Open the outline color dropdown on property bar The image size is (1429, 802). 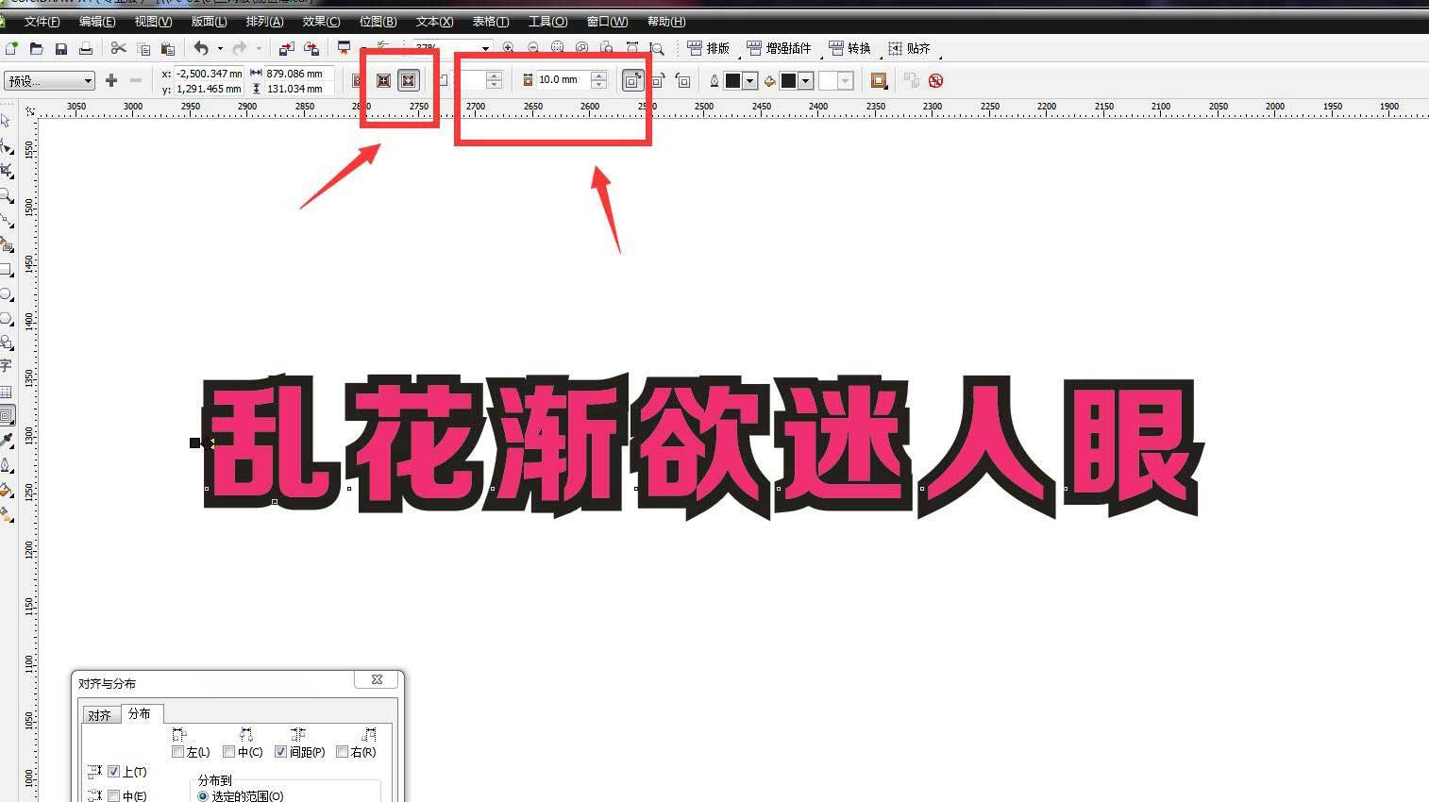pos(750,80)
